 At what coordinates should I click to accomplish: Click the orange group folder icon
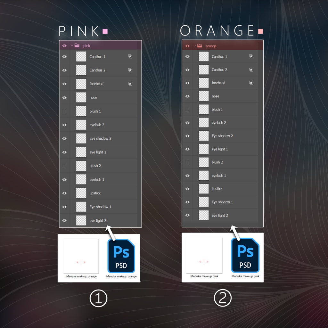pos(200,46)
